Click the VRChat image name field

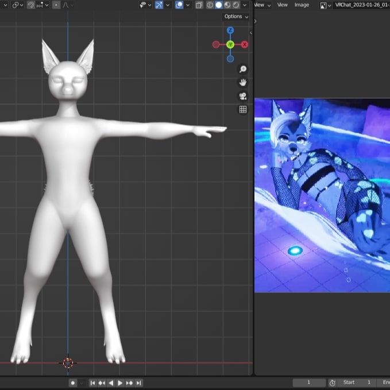pos(361,5)
